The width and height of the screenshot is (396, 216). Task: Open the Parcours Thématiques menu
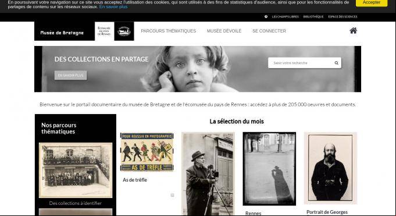[169, 31]
